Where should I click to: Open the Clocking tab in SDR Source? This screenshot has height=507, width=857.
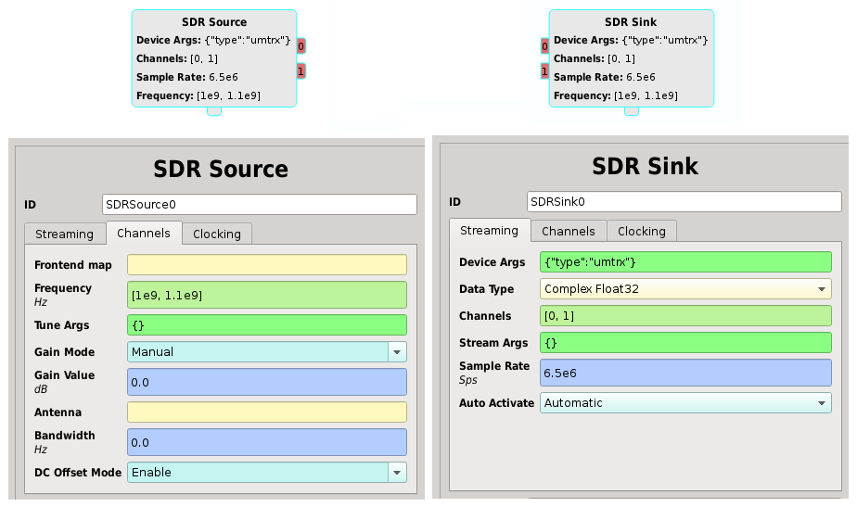(x=217, y=234)
